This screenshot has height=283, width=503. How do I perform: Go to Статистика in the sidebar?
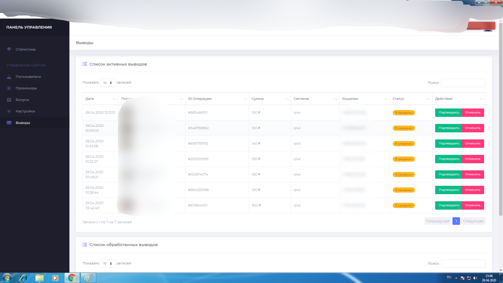26,49
